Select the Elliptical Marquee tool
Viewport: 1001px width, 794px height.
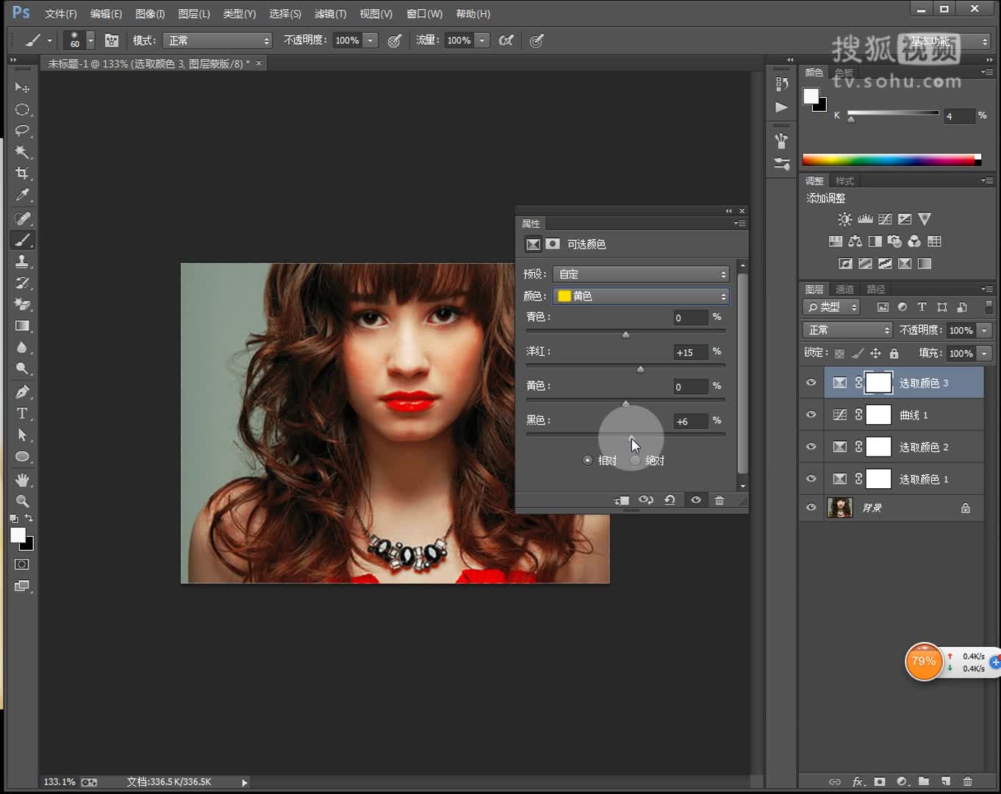tap(22, 110)
